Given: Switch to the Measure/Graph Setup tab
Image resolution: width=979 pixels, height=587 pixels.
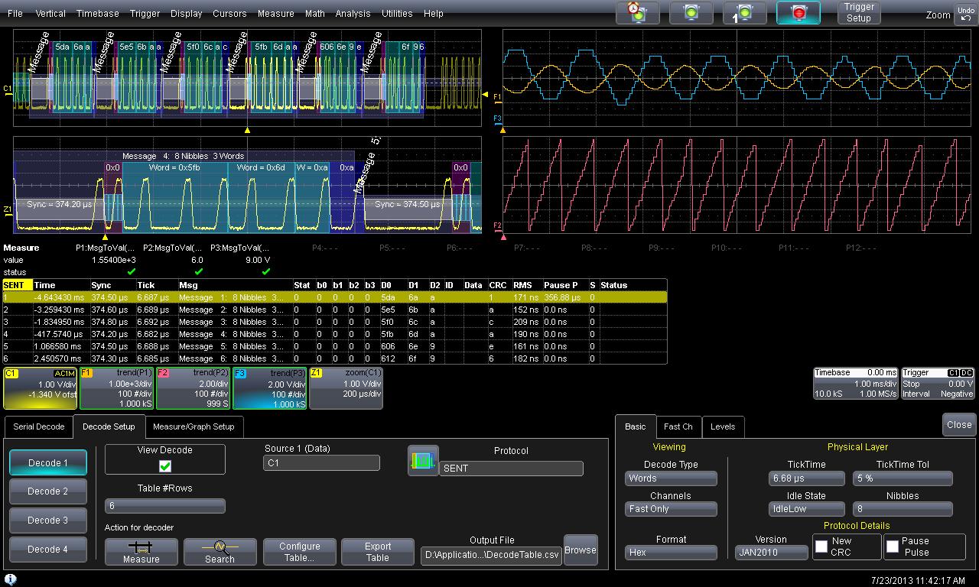Looking at the screenshot, I should [194, 426].
